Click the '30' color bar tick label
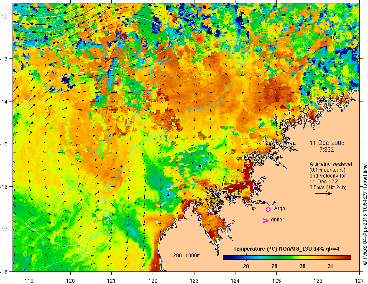Viewport: 368px width, 284px height. coord(302,266)
